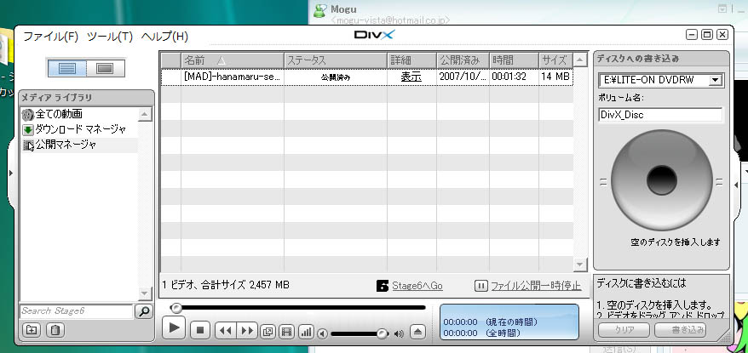Select the [MAD]-hanamaru-se... video row
This screenshot has width=748, height=353.
point(367,77)
